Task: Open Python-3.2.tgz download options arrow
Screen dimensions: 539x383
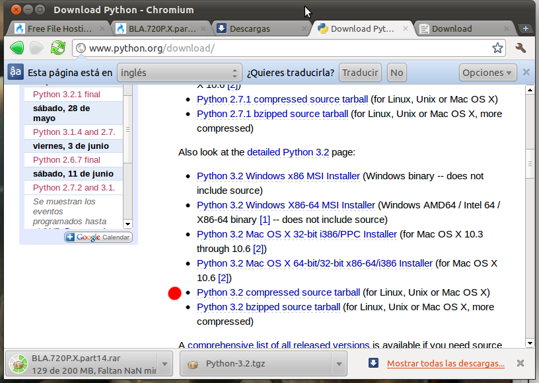Action: tap(339, 364)
